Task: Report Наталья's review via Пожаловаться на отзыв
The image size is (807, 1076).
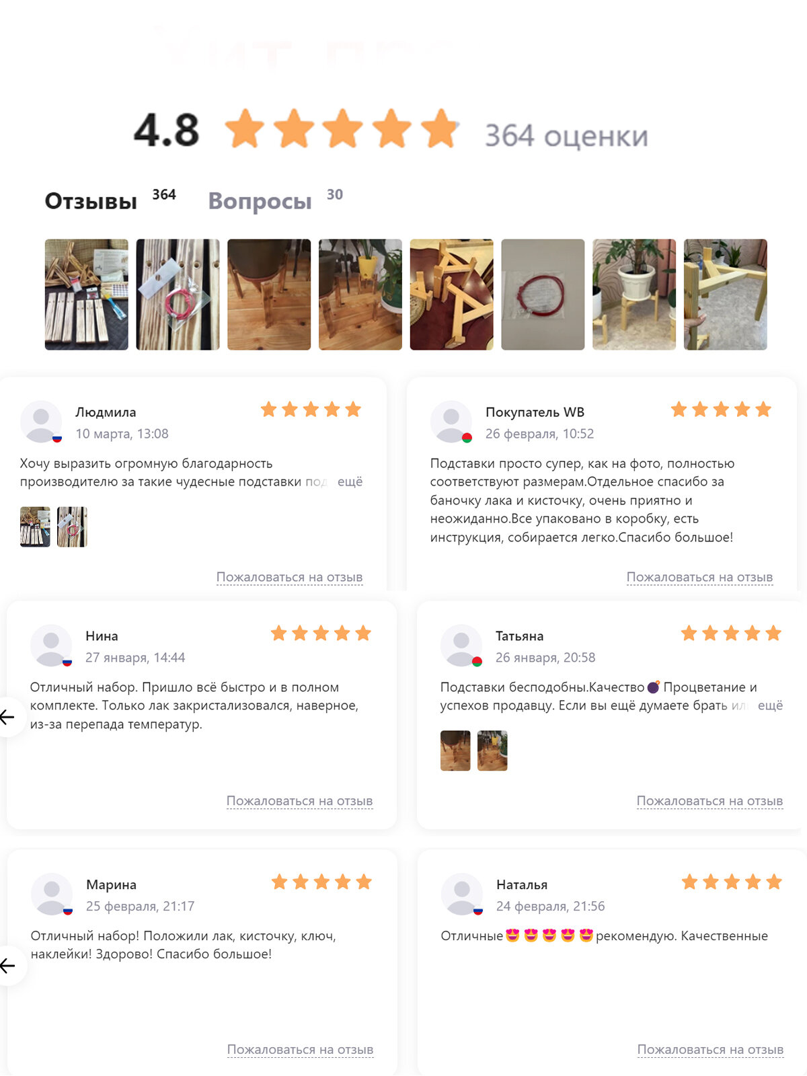Action: pyautogui.click(x=710, y=1050)
